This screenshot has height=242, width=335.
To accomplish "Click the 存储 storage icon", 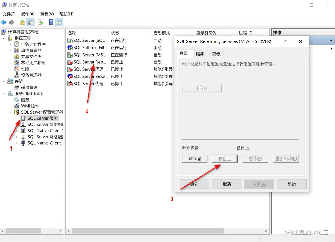I will click(10, 81).
